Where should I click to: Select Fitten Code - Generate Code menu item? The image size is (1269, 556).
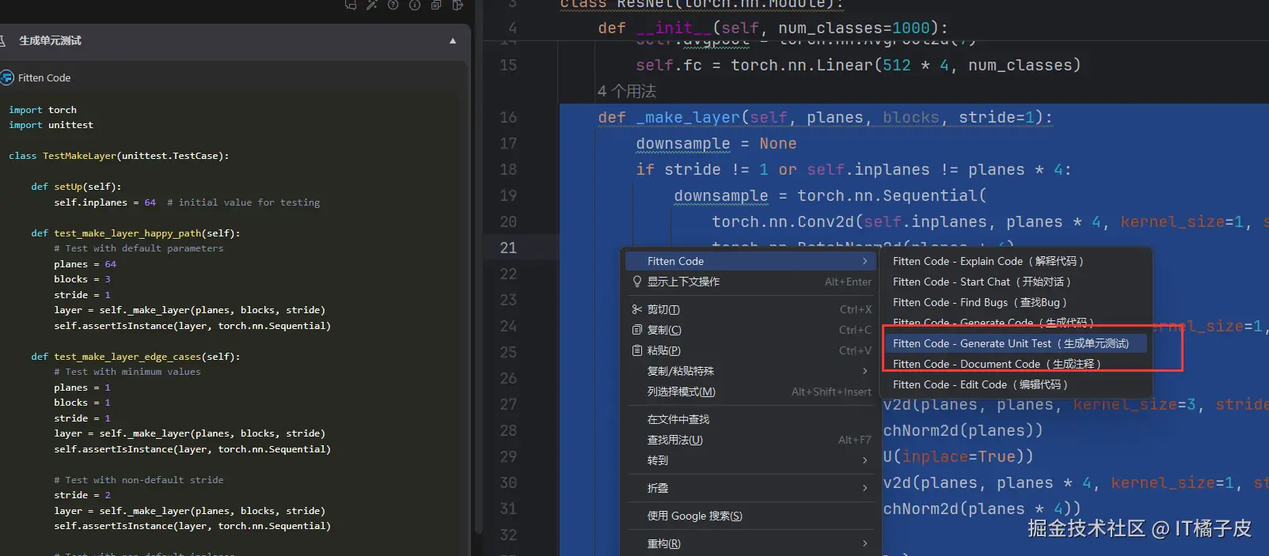[1017, 322]
